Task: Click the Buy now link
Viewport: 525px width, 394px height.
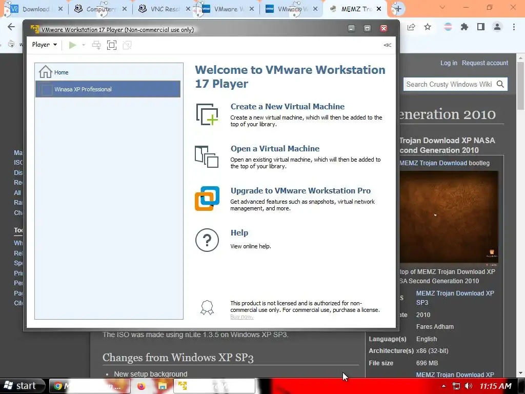Action: click(x=242, y=317)
